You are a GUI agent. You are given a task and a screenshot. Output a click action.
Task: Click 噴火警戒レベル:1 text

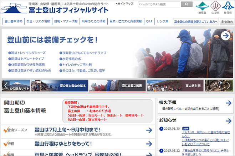(x=191, y=109)
